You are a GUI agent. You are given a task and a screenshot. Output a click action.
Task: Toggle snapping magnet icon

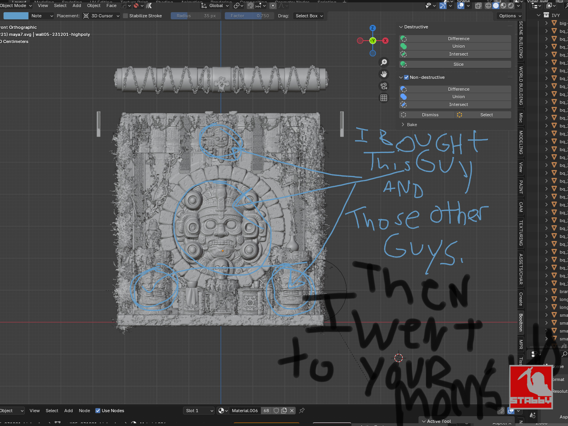[x=250, y=6]
